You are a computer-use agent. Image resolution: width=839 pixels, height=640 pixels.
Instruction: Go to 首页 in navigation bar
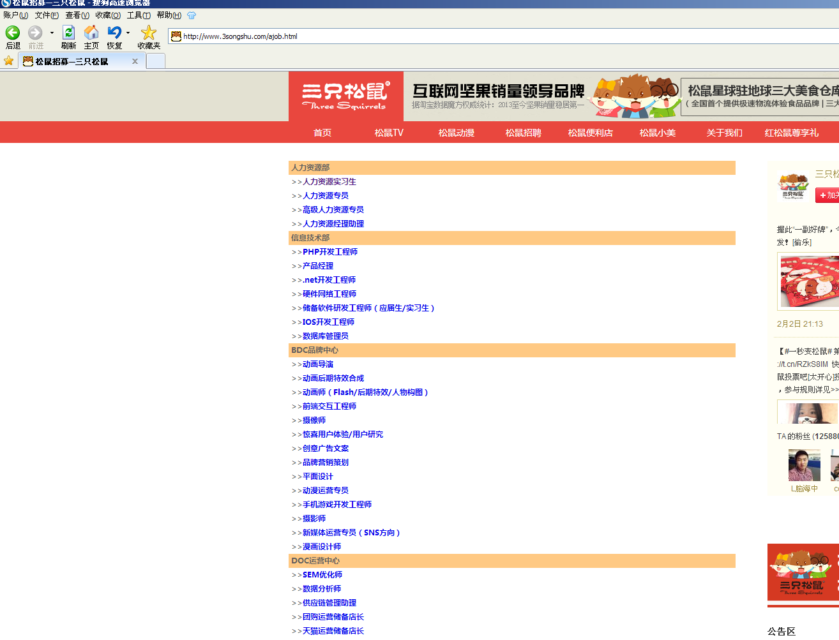click(x=322, y=133)
